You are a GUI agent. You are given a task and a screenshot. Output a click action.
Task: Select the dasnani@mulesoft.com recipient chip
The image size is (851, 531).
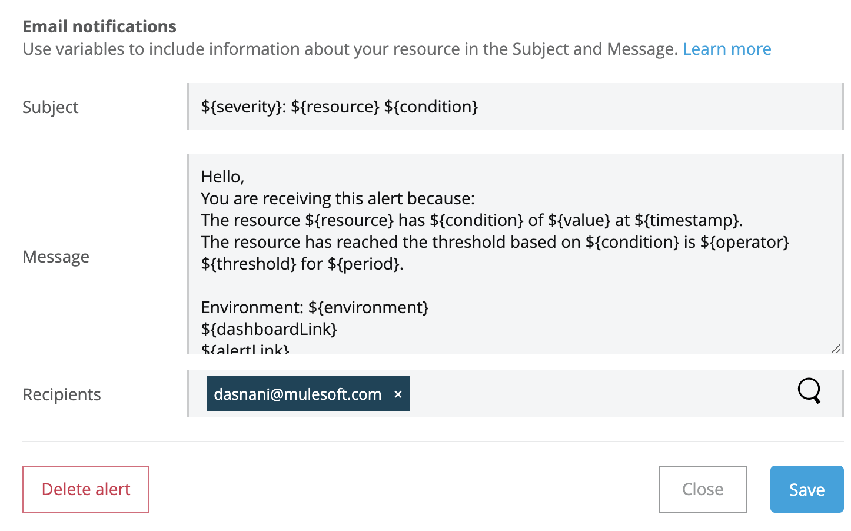tap(297, 394)
